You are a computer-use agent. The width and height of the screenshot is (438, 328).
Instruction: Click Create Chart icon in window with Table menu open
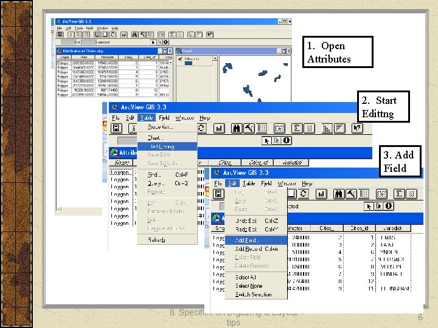pyautogui.click(x=219, y=128)
